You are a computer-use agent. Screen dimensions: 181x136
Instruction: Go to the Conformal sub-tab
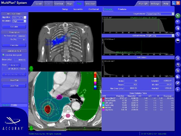point(94,9)
